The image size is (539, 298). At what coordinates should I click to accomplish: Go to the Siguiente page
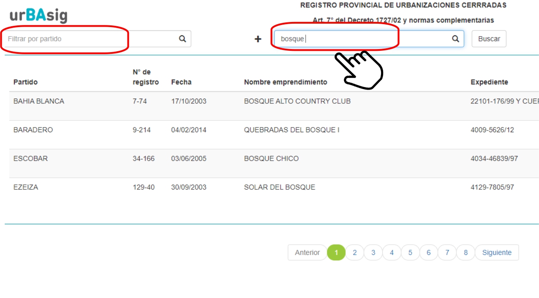point(496,253)
